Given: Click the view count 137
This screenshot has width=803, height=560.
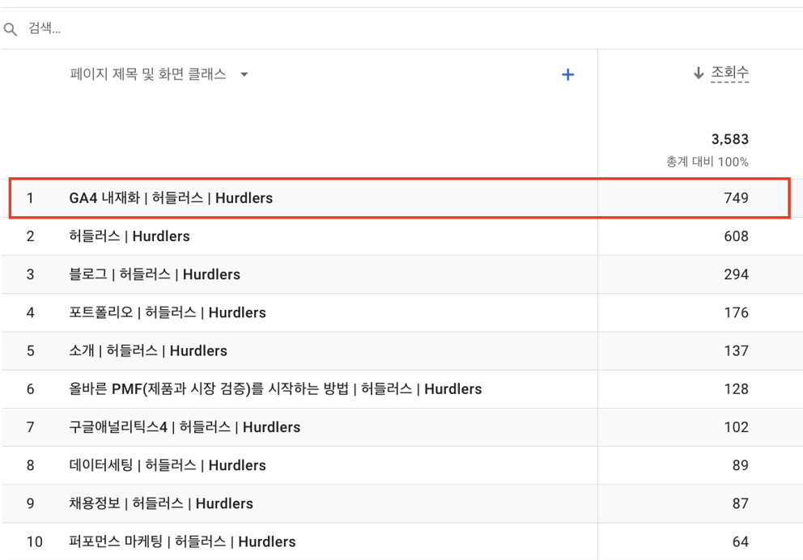Looking at the screenshot, I should coord(736,350).
